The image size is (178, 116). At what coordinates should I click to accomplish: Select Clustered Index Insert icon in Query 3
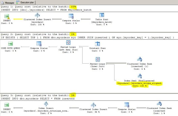pyautogui.click(x=93, y=105)
